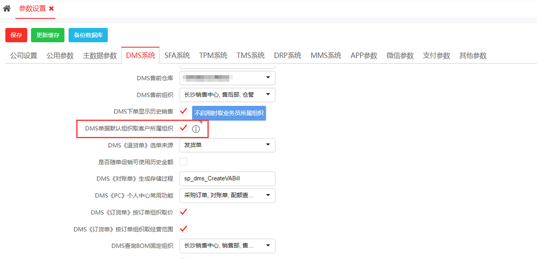
Task: Expand the DMS售前组织 dropdown
Action: (227, 94)
